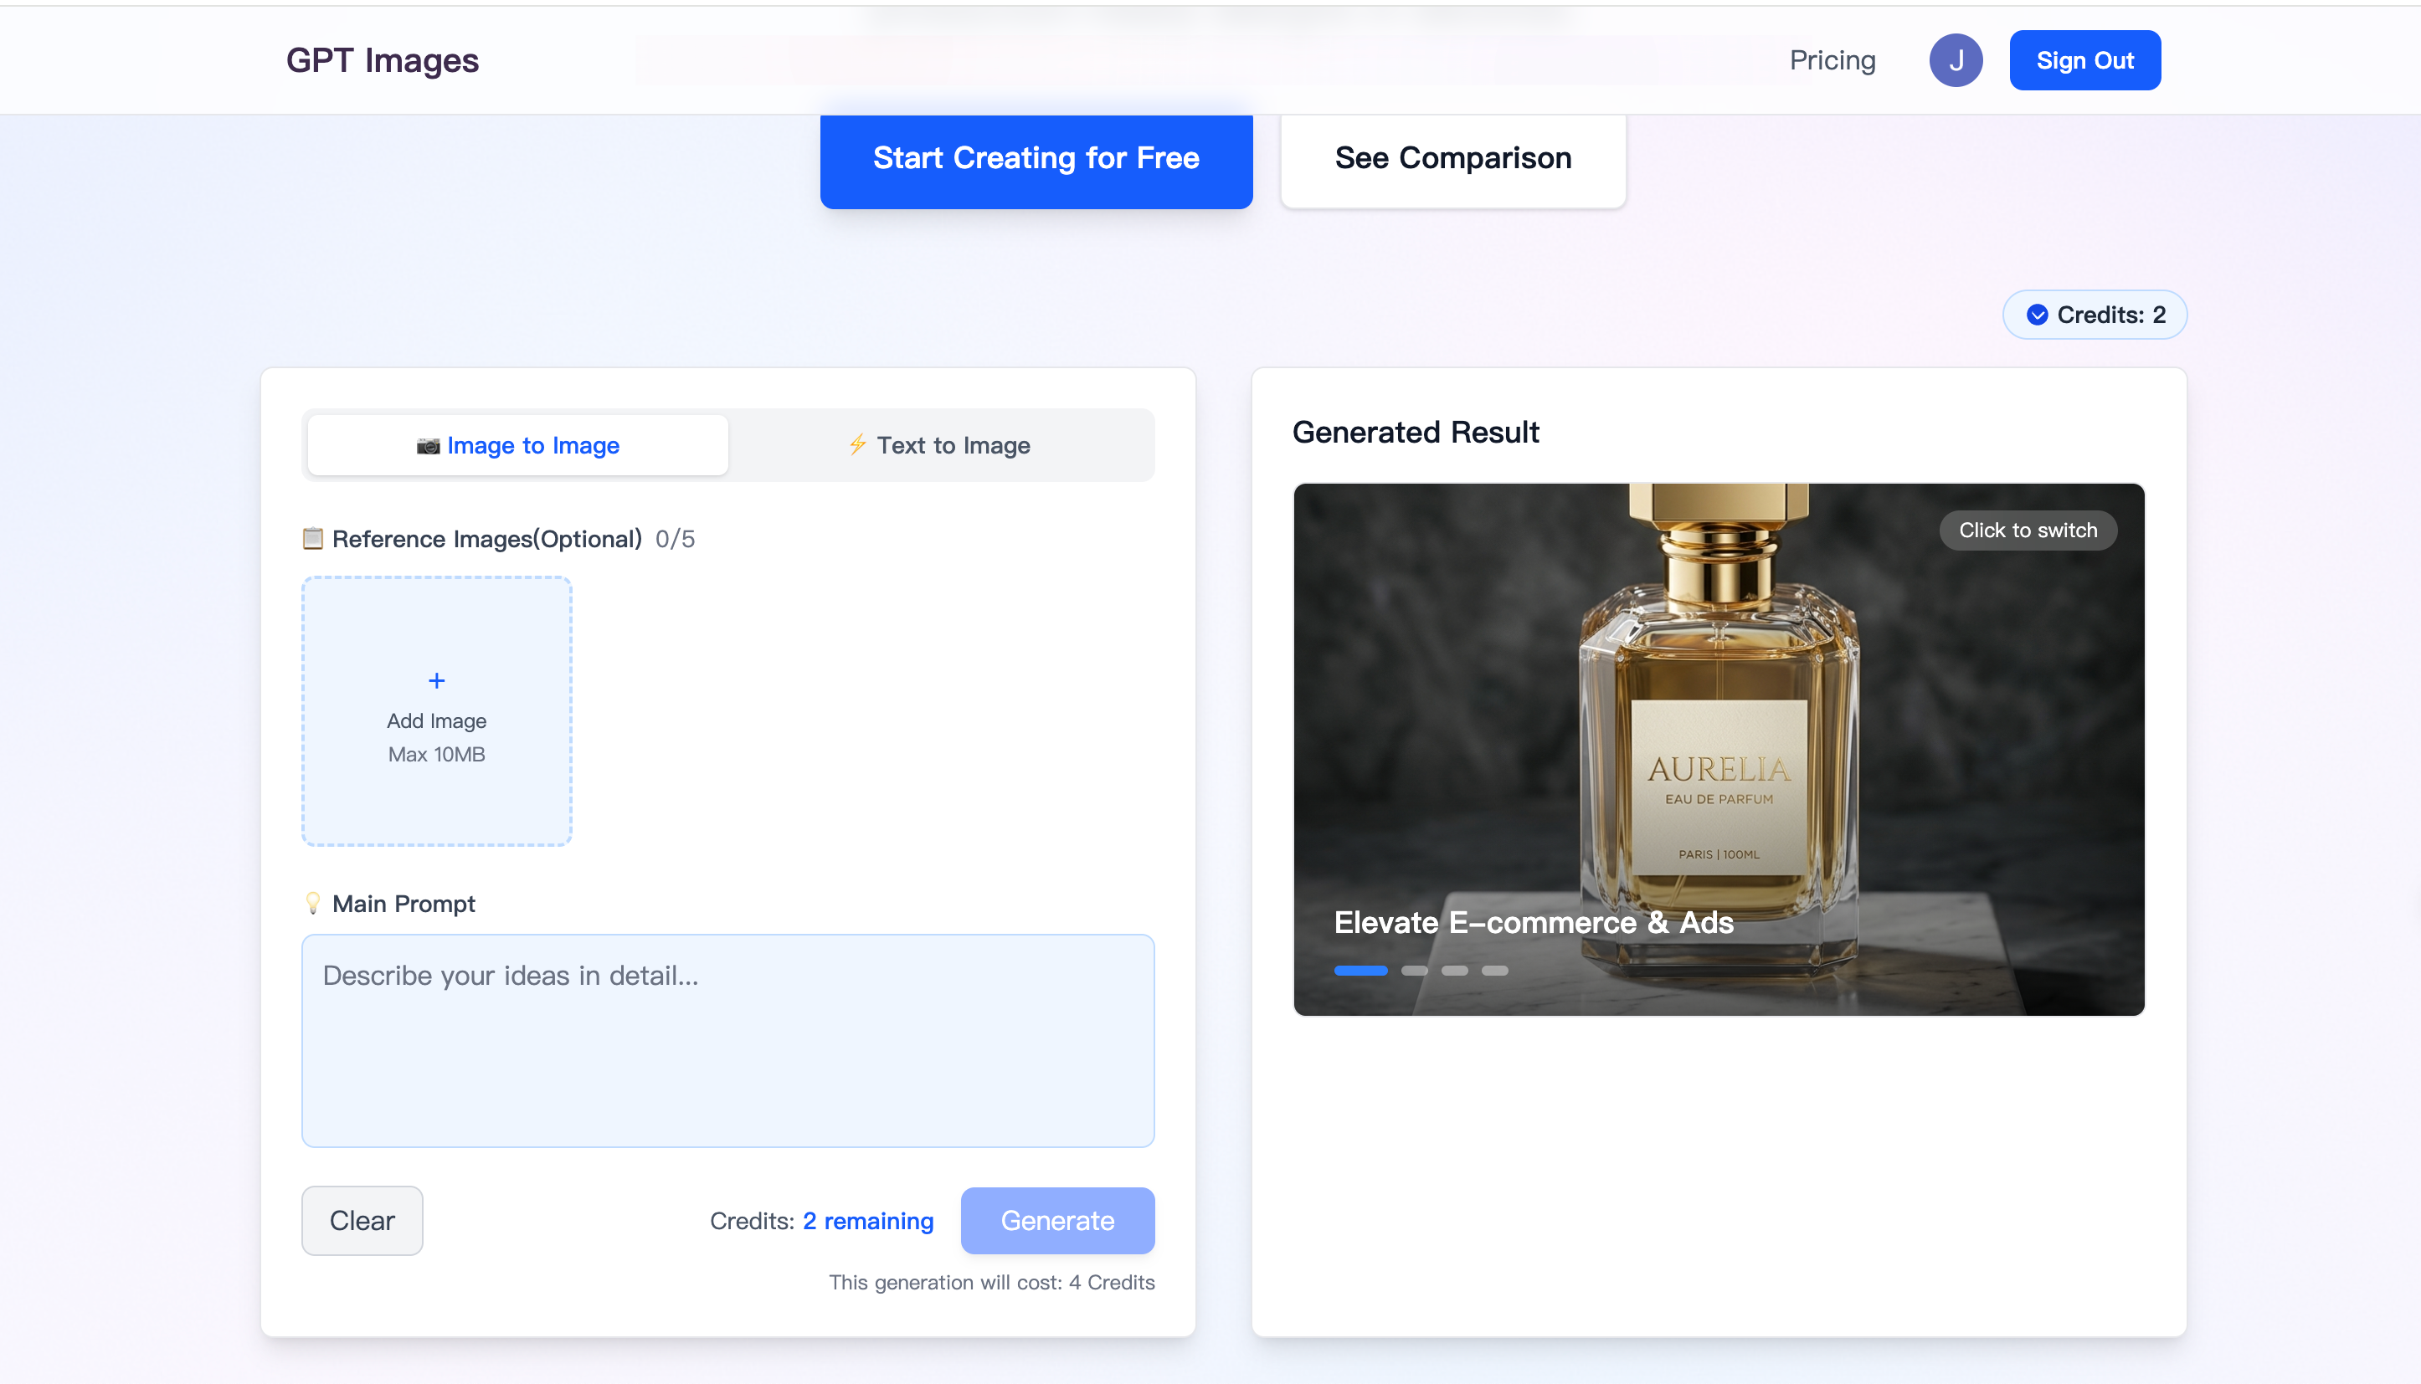Select the second carousel indicator dot
The image size is (2421, 1384).
[1414, 971]
